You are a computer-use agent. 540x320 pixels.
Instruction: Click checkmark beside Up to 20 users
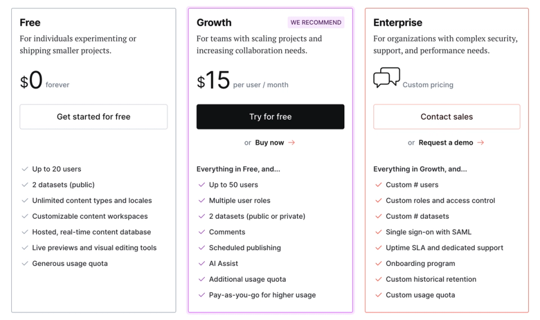pyautogui.click(x=25, y=169)
